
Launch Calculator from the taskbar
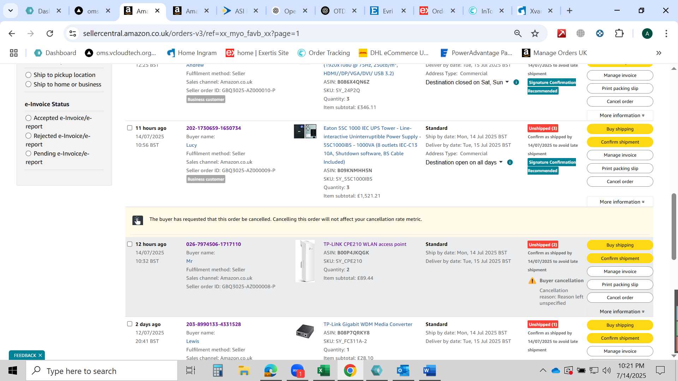218,371
